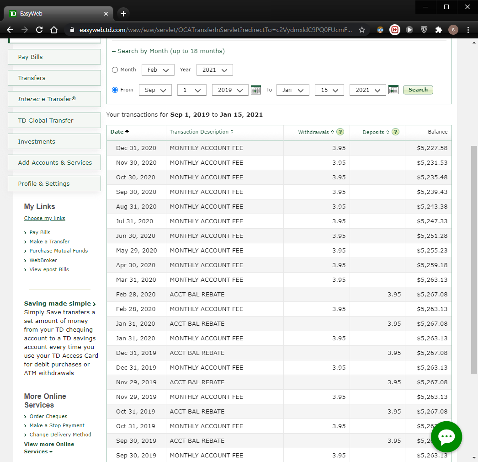Click the Make a Transfer quick link
478x462 pixels.
point(49,242)
